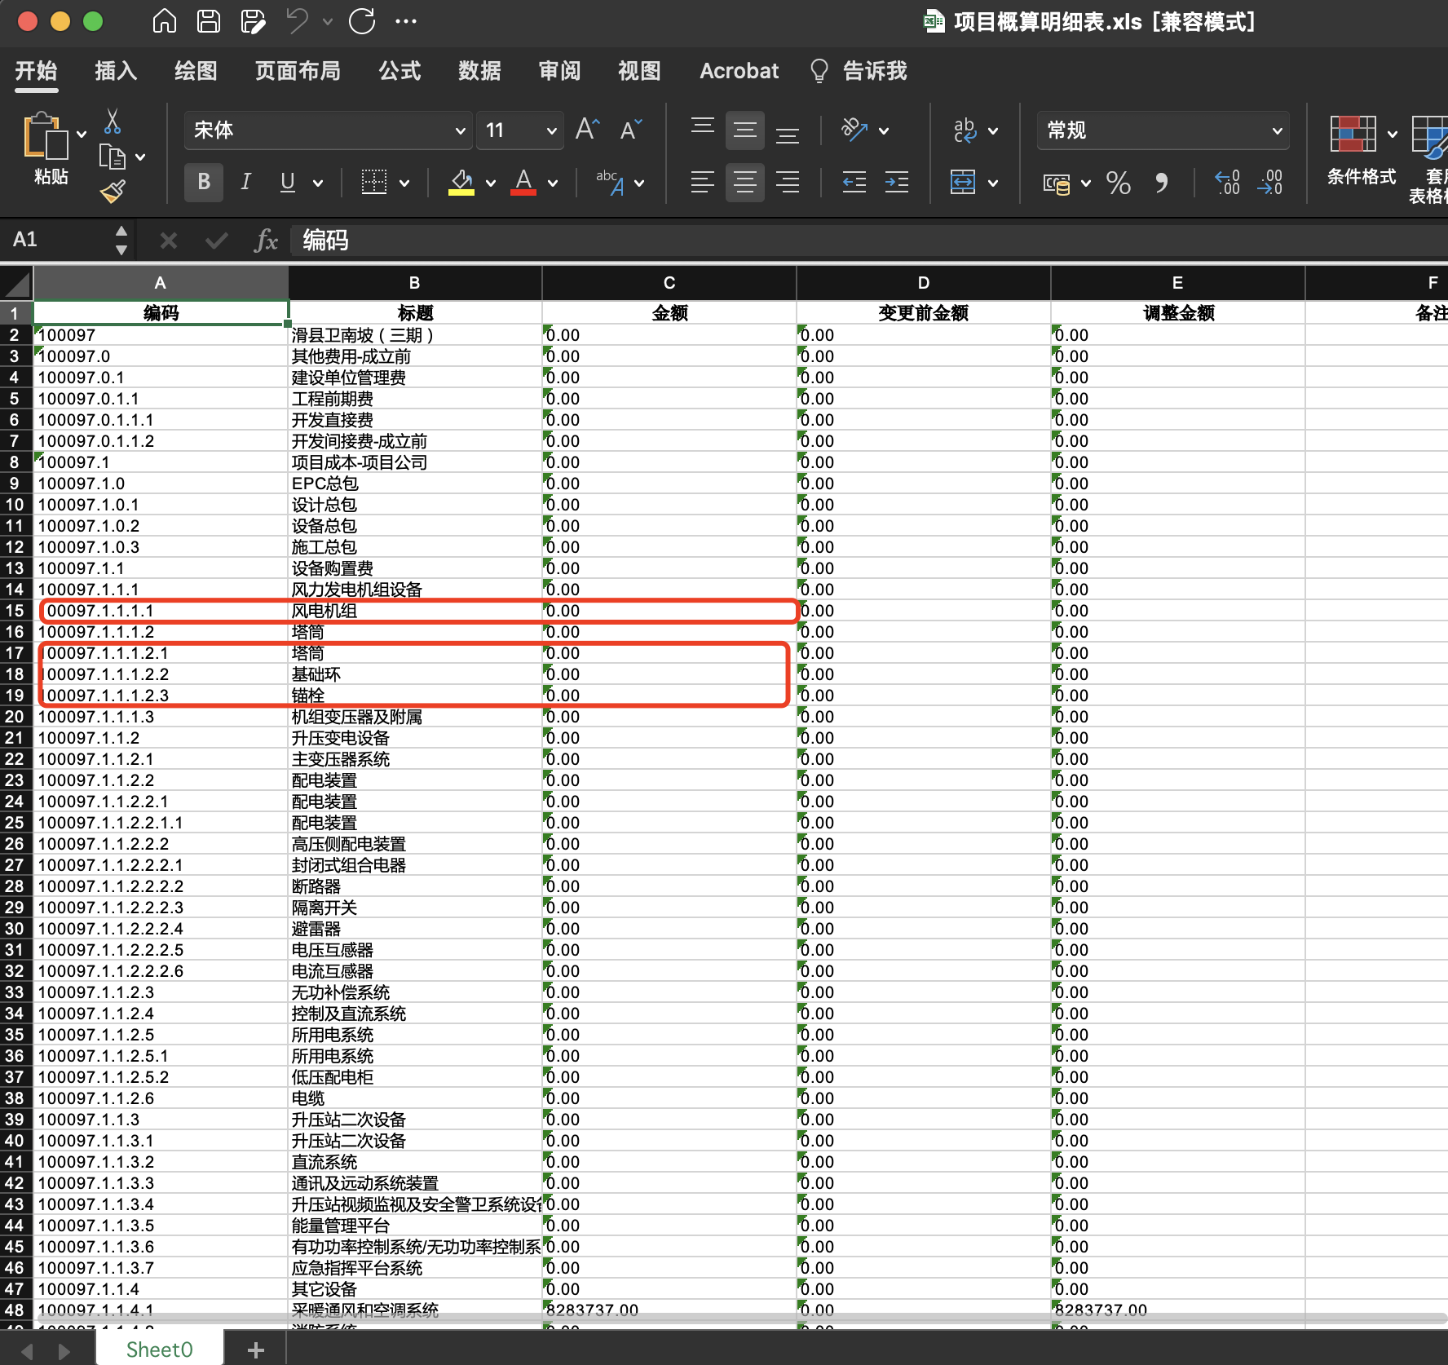Click the select-all corner triangle
1448x1365 pixels.
pyautogui.click(x=16, y=284)
